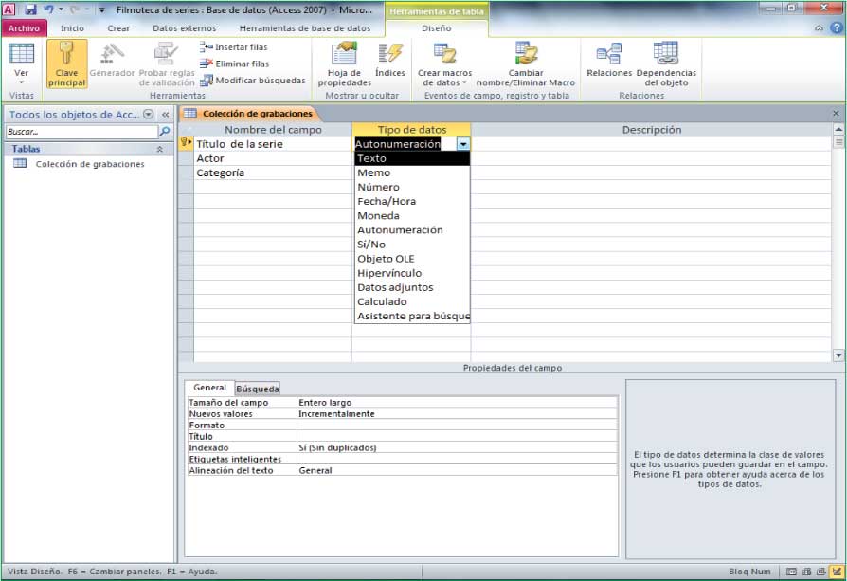
Task: Click Cambiar nombre/Eliminar Macro
Action: (526, 63)
